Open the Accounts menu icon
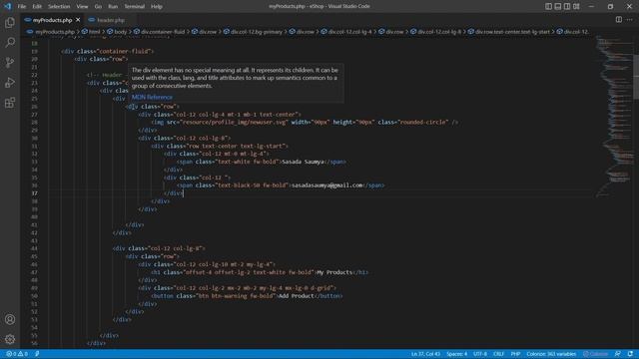 click(x=10, y=319)
